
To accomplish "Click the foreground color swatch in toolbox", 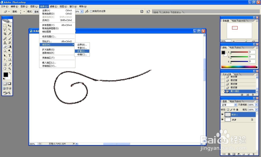I will coord(6,75).
